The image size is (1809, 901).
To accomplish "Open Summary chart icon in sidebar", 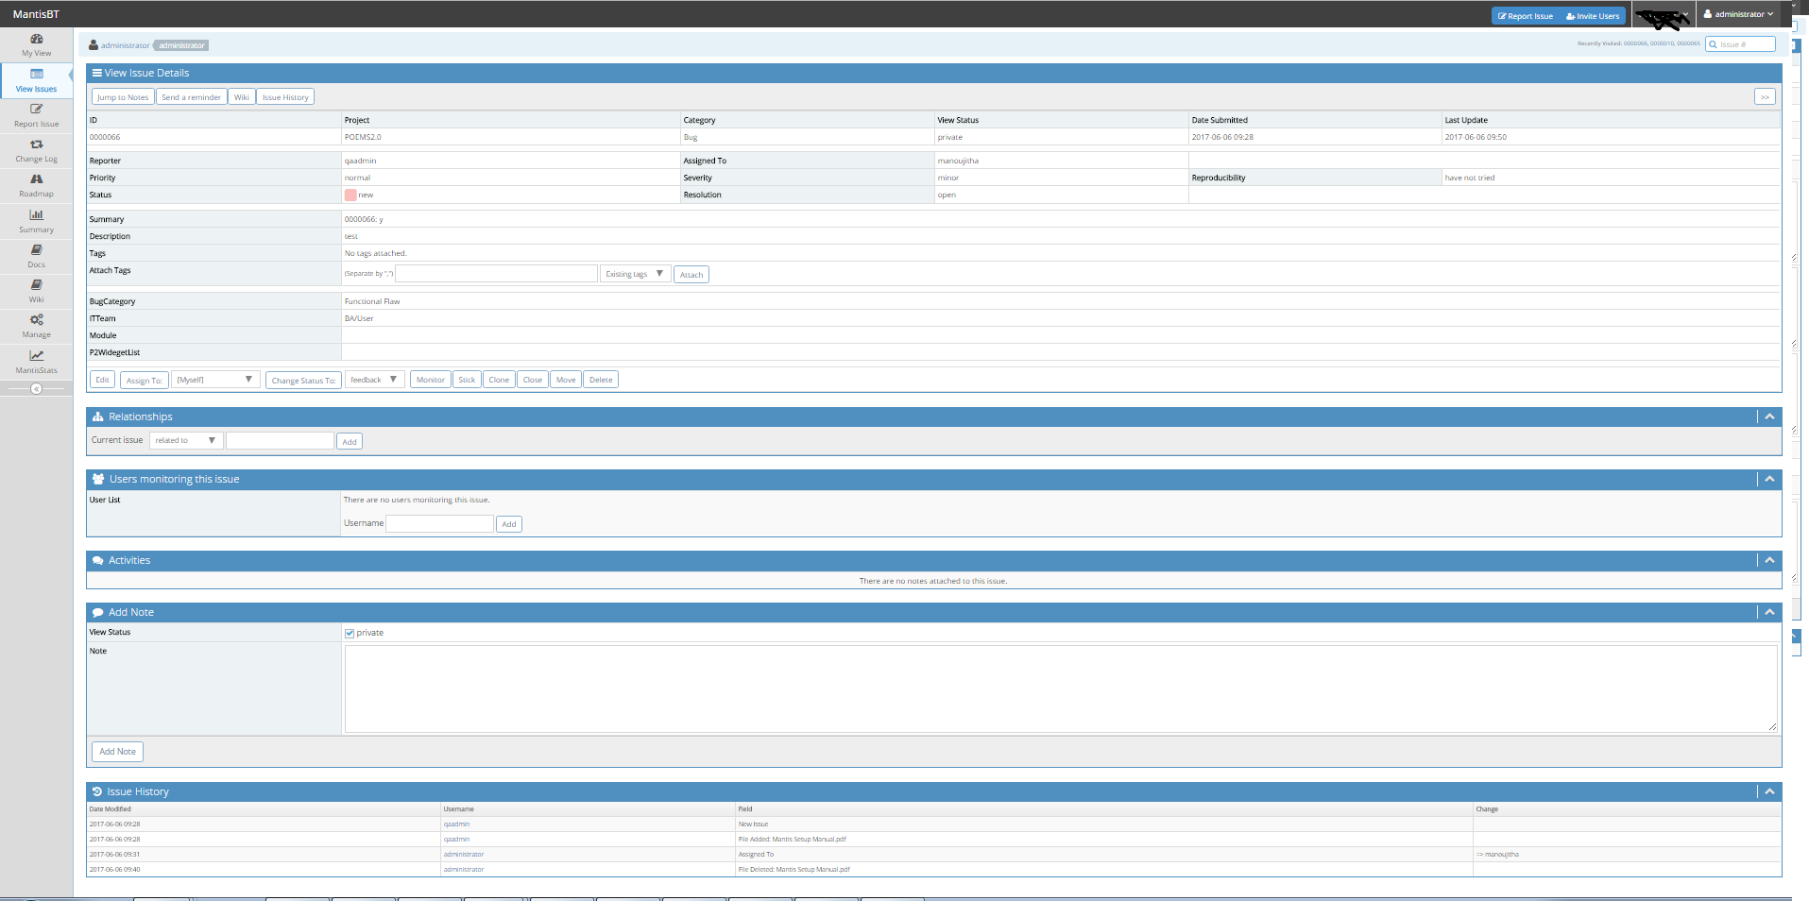I will pos(36,215).
